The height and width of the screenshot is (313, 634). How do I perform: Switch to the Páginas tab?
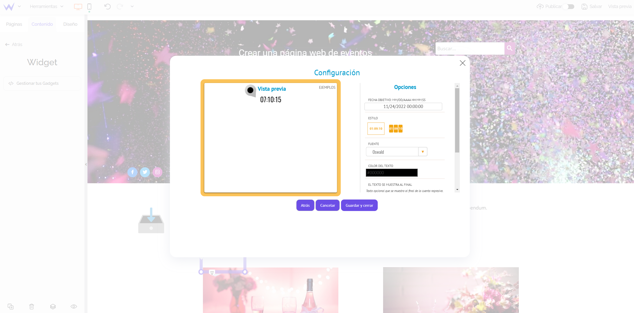(14, 24)
